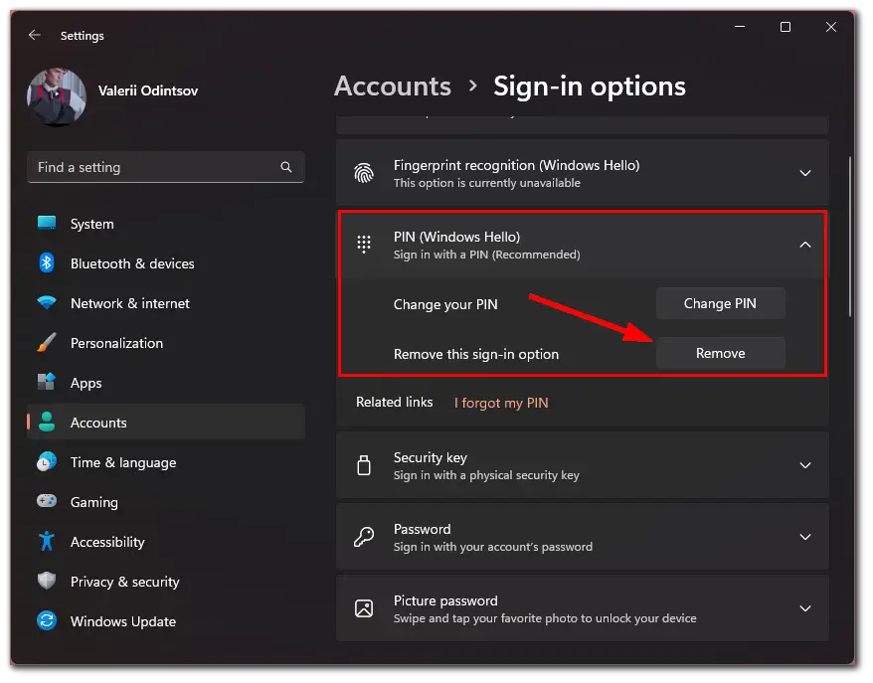Maximize the Settings window
This screenshot has width=873, height=683.
tap(786, 27)
